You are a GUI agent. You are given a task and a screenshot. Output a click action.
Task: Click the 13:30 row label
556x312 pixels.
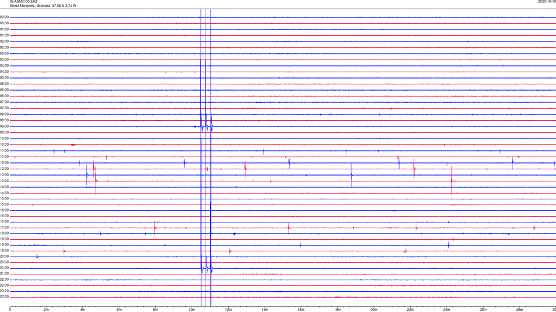5,181
